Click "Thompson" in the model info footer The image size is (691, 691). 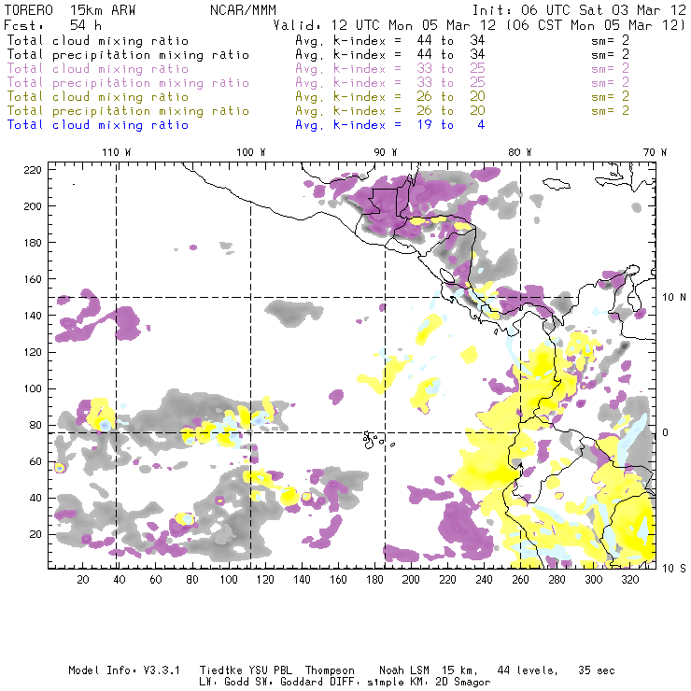point(330,670)
